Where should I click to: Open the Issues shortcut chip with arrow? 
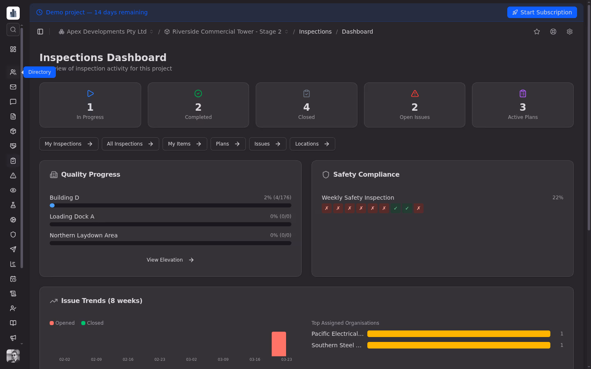(268, 144)
